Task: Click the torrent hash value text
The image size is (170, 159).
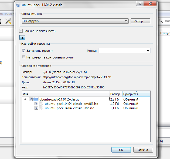Action: point(73,87)
